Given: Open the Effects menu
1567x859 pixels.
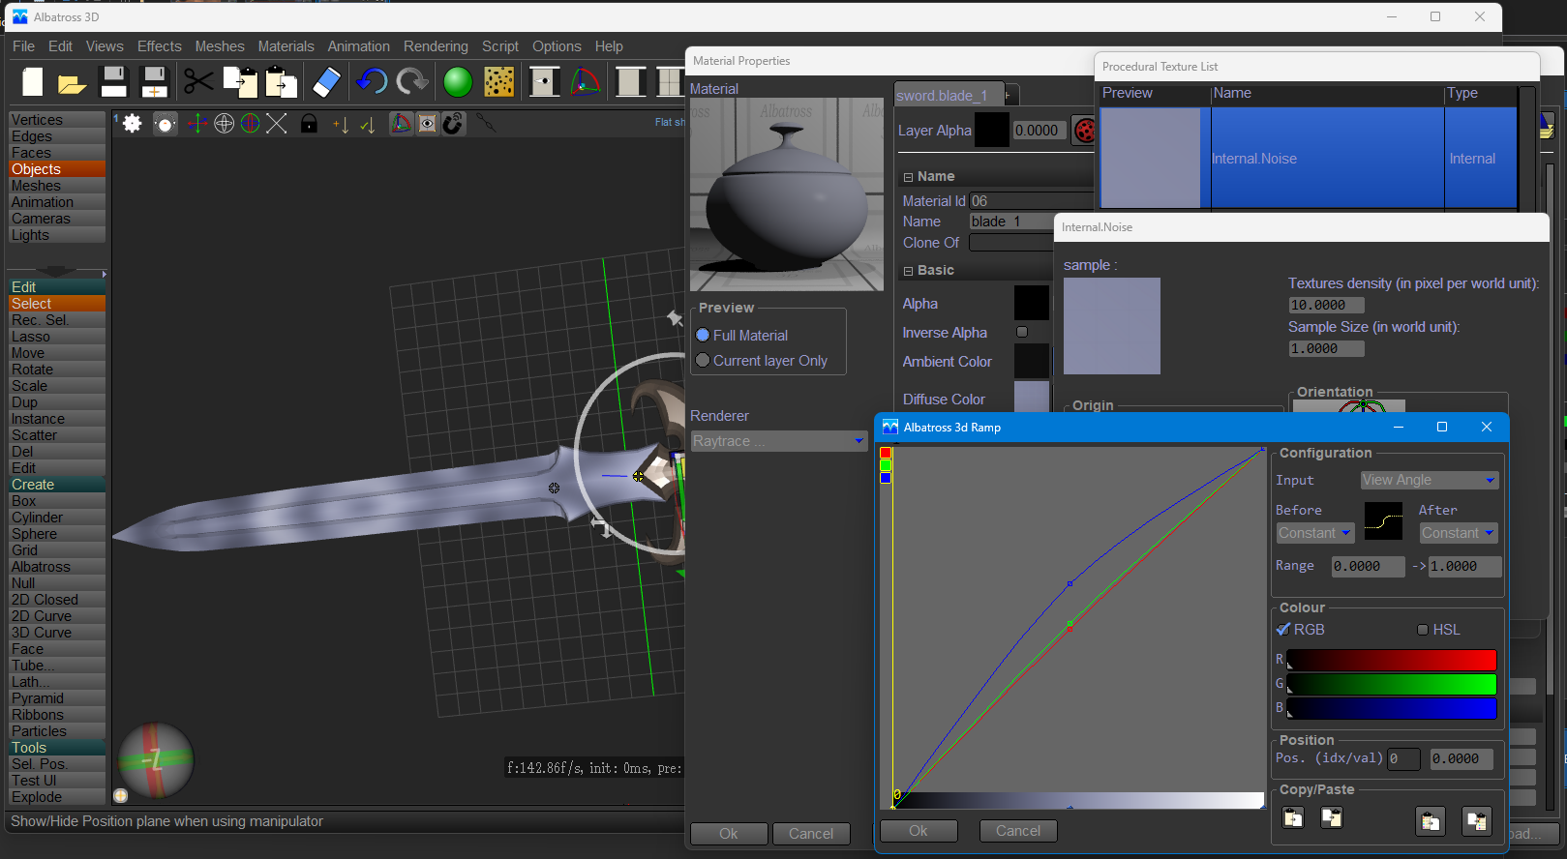Looking at the screenshot, I should 159,46.
